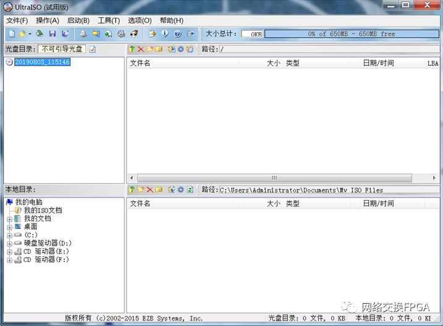Expand the 我的文档 tree node
Viewport: 443px width, 326px height.
click(x=10, y=219)
